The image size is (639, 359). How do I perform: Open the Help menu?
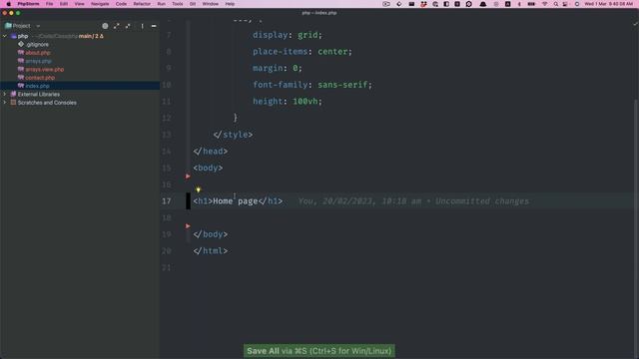coord(230,4)
